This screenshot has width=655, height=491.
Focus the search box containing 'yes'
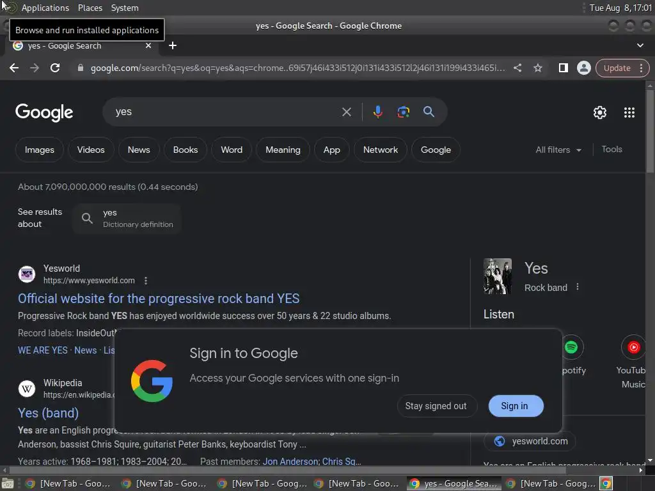(226, 112)
